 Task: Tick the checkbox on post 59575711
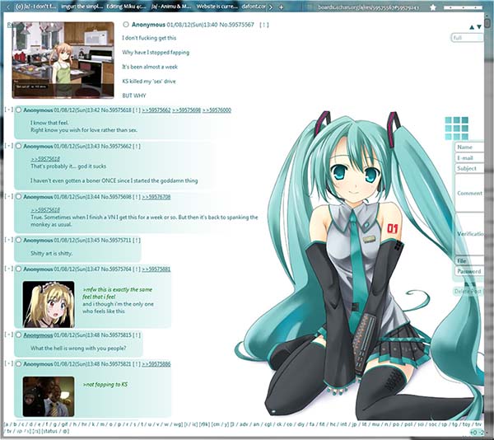tap(19, 240)
